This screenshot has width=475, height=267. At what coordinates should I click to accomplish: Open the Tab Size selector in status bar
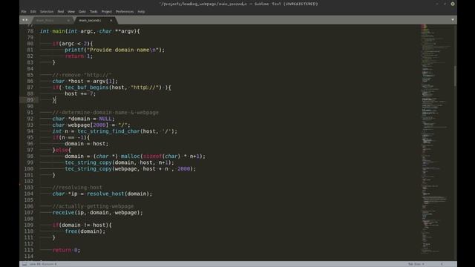416,264
